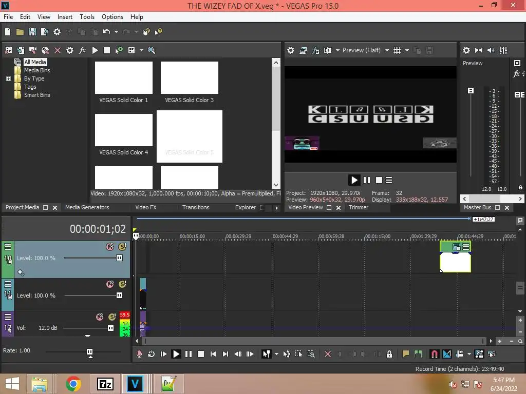
Task: Adjust track 10 level slider handle
Action: (119, 258)
